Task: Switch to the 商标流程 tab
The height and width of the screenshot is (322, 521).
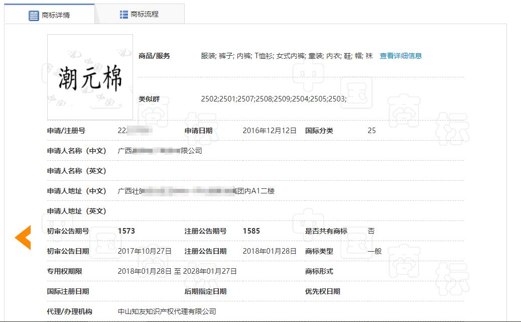Action: (140, 14)
